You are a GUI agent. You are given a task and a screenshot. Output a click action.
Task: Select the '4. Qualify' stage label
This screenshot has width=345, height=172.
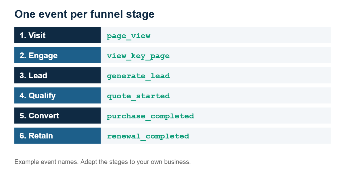[x=57, y=95]
